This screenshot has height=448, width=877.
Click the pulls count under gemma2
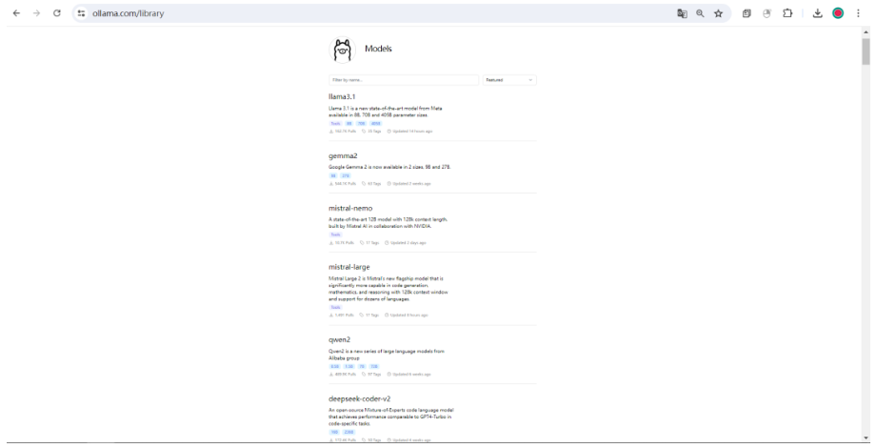(342, 184)
